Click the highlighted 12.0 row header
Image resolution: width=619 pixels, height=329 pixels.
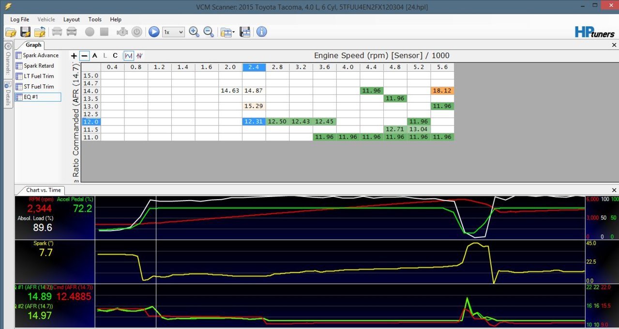(91, 122)
